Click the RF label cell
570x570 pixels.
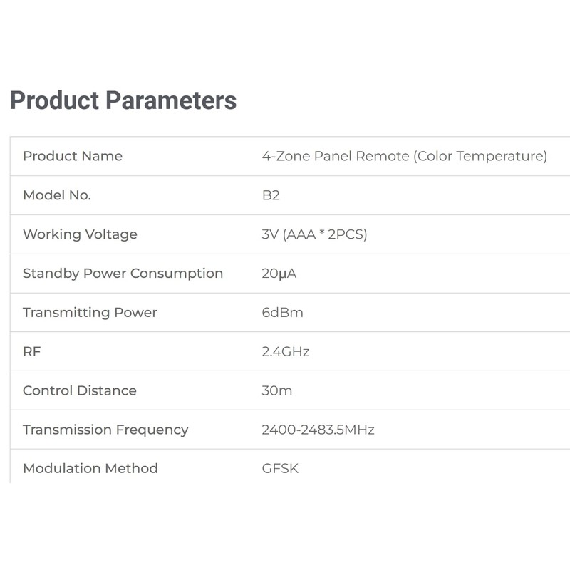coord(32,351)
